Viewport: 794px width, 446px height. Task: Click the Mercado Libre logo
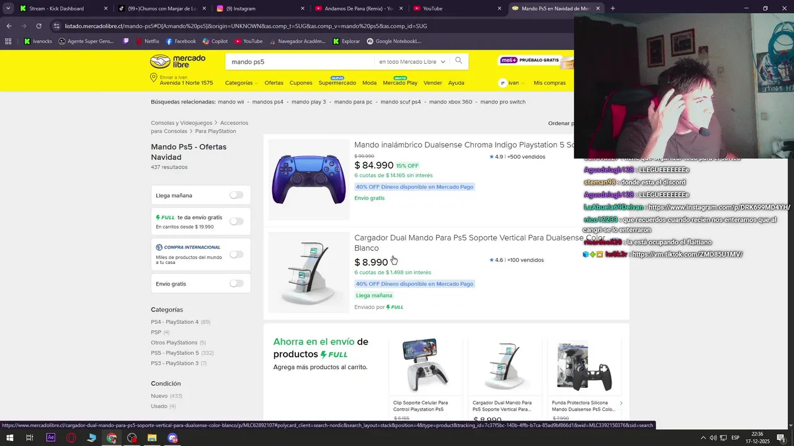(177, 61)
